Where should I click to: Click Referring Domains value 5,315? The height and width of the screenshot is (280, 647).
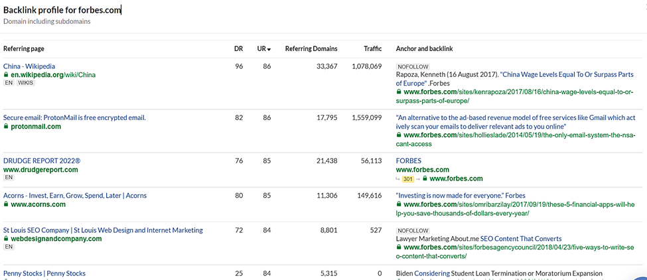tap(328, 273)
